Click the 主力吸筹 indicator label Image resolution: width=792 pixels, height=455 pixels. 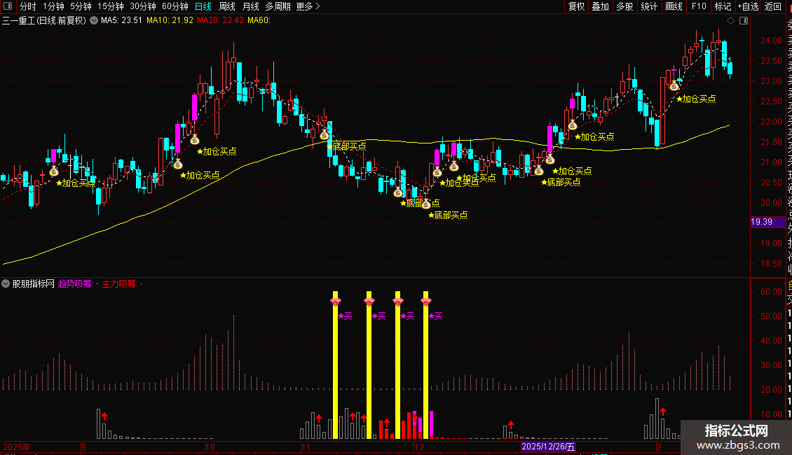coord(122,284)
